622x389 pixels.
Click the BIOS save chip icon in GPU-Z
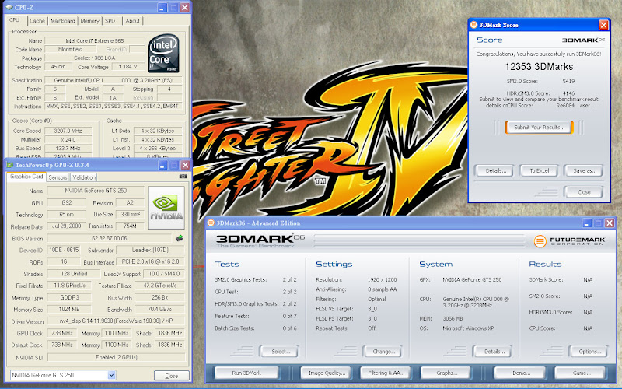tap(180, 238)
